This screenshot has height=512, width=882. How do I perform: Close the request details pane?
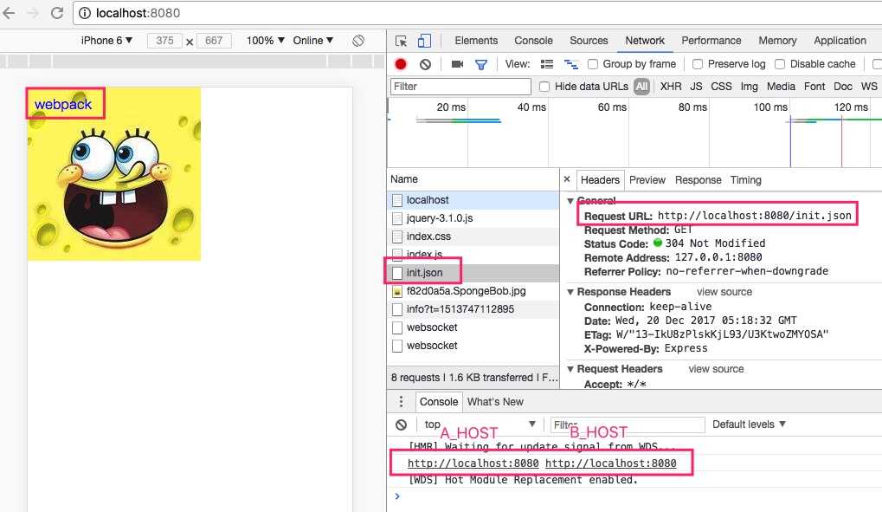click(567, 179)
